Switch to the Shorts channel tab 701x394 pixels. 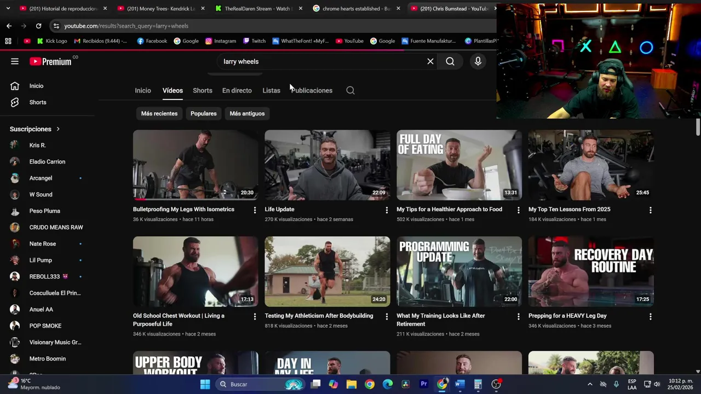click(202, 90)
